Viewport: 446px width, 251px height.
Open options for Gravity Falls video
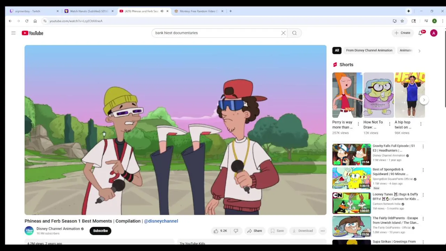pos(423,147)
